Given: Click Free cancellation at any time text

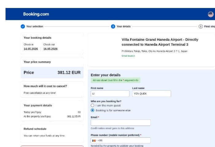Looking at the screenshot, I should point(40,93).
